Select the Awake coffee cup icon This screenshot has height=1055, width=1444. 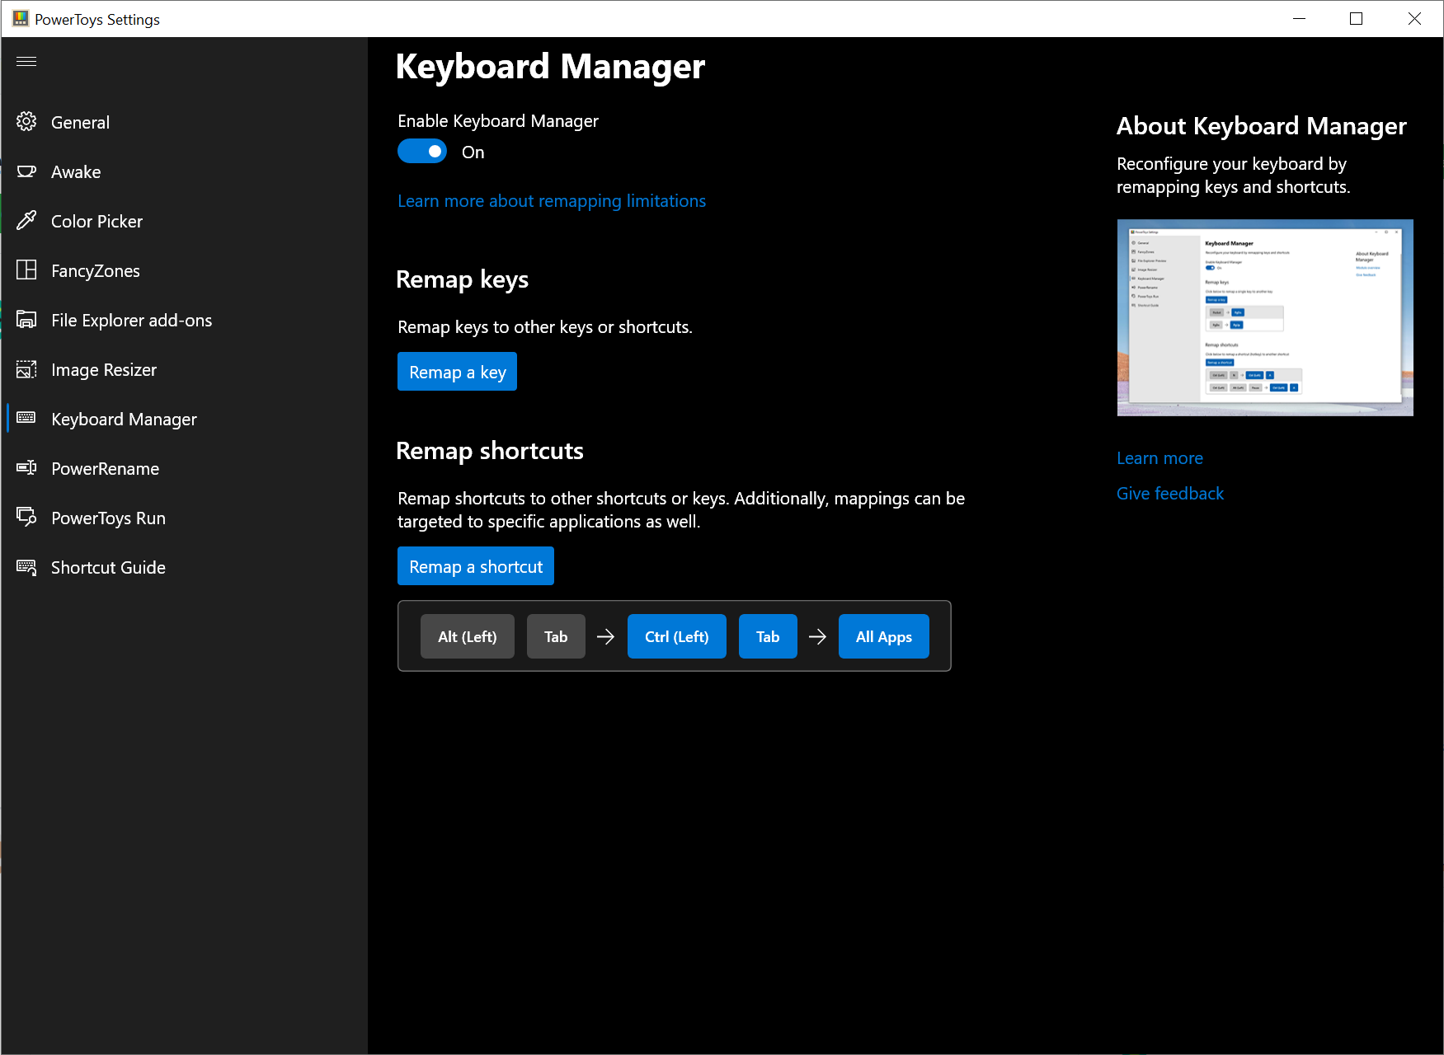tap(27, 171)
